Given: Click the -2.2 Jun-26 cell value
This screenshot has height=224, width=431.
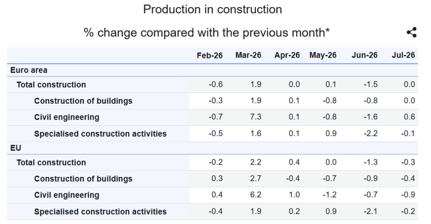Looking at the screenshot, I should point(370,133).
